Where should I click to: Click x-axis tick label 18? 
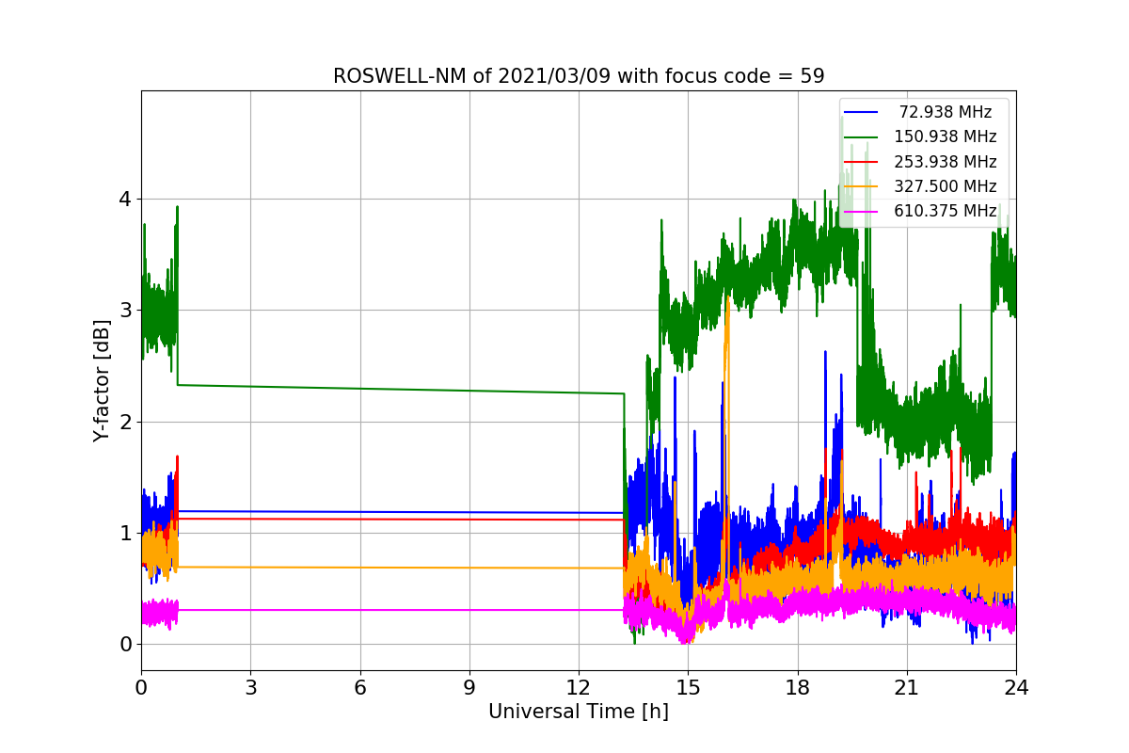coord(798,687)
